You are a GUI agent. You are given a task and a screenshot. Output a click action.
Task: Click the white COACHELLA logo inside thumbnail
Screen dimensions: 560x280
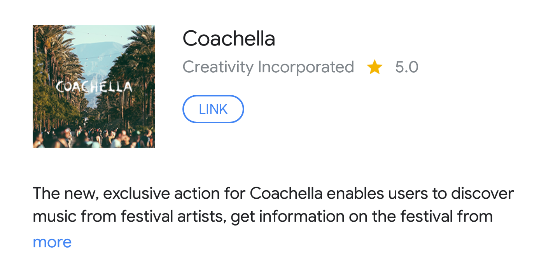coord(94,87)
